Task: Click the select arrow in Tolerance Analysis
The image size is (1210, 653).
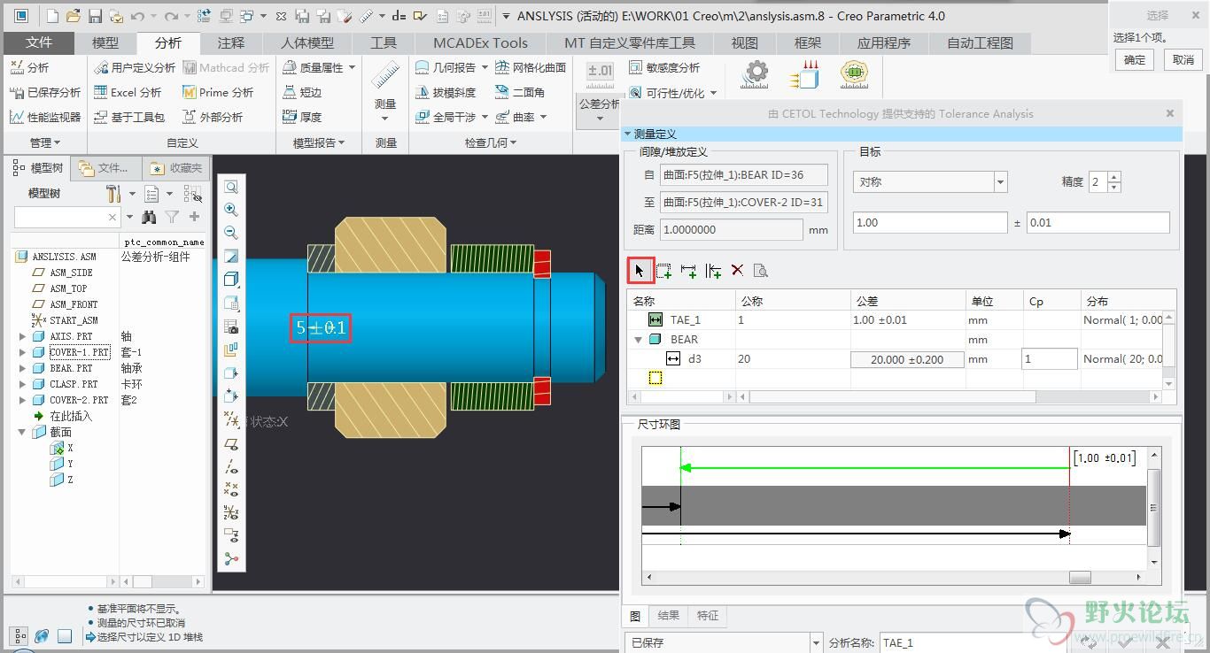Action: click(x=640, y=270)
